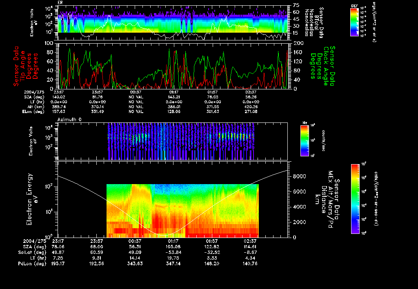Image resolution: width=418 pixels, height=289 pixels.
Task: Click the tip and clock angle line plot
Action: pos(173,66)
